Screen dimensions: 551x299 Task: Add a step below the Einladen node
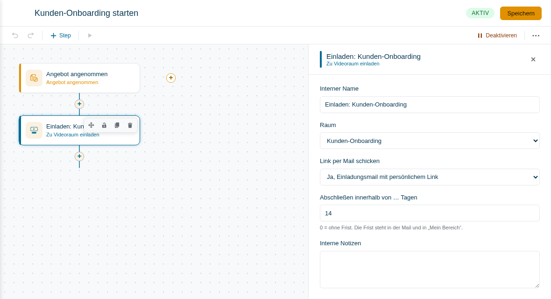(79, 156)
